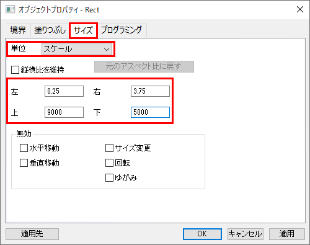Close the オブジェクトプロパティ dialog
This screenshot has width=310, height=245.
[300, 9]
